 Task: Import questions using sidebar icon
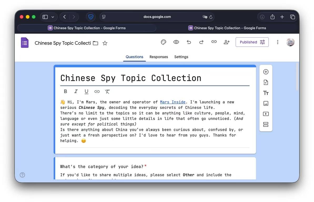(266, 82)
